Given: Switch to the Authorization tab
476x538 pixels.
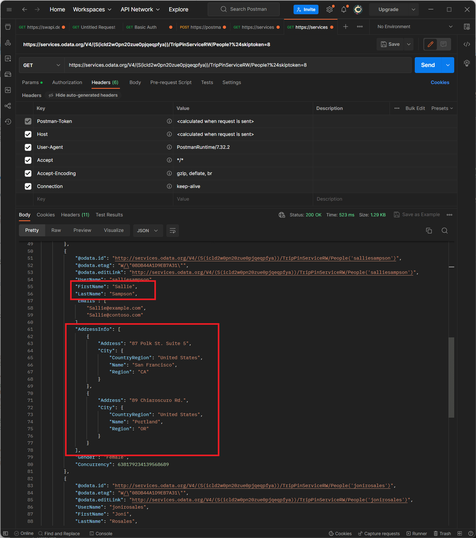Looking at the screenshot, I should pos(67,82).
